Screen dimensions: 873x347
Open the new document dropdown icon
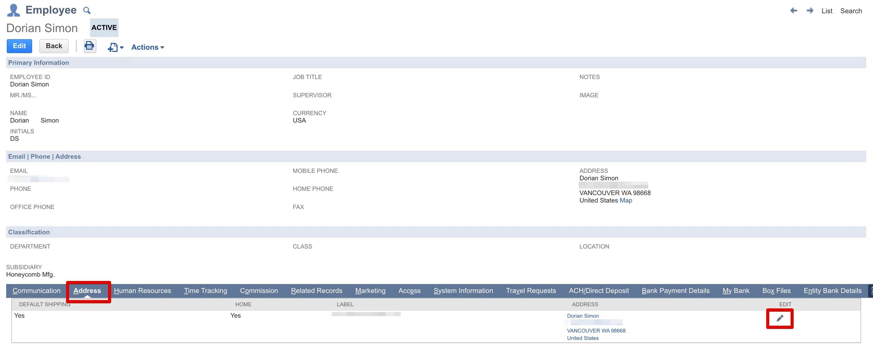point(115,47)
